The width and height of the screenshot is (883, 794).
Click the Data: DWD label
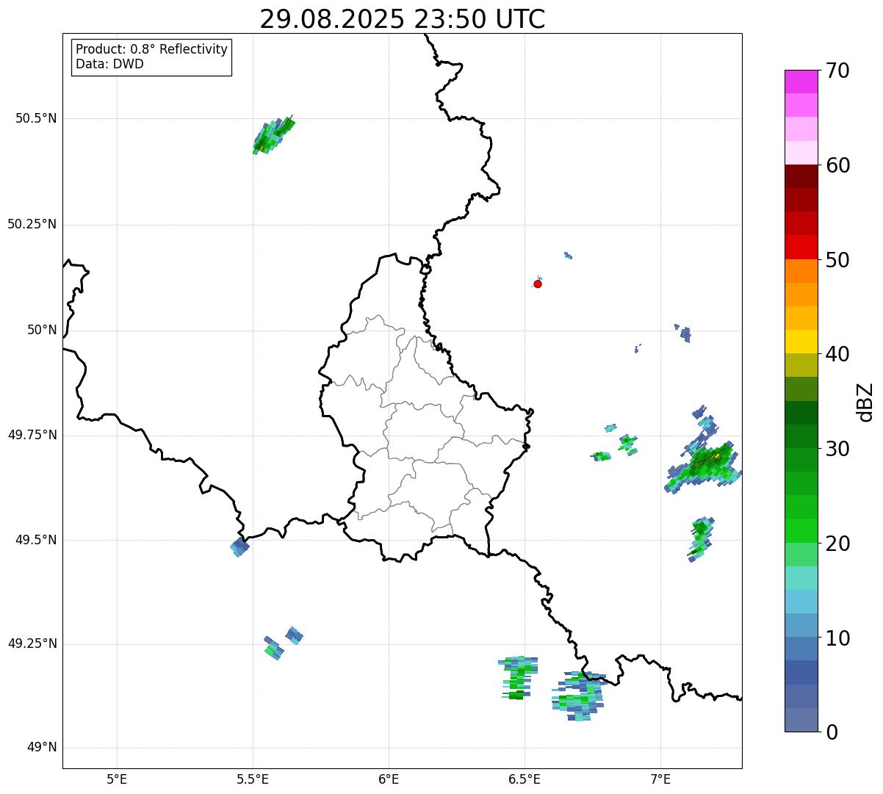109,64
